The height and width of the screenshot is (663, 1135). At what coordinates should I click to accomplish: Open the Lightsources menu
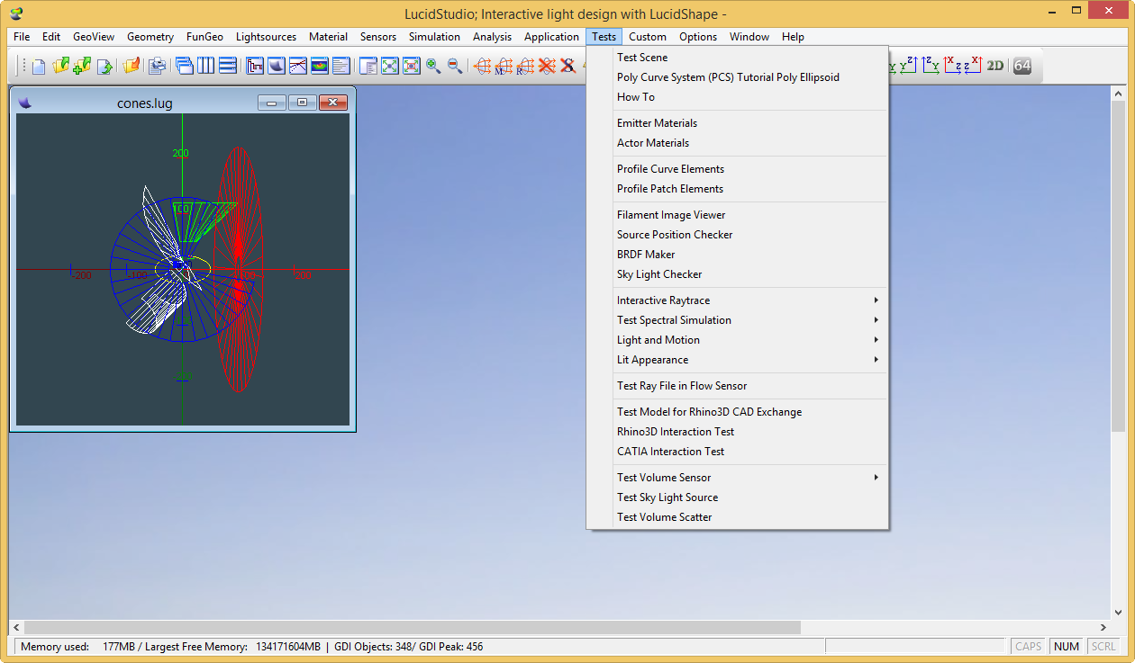(266, 37)
